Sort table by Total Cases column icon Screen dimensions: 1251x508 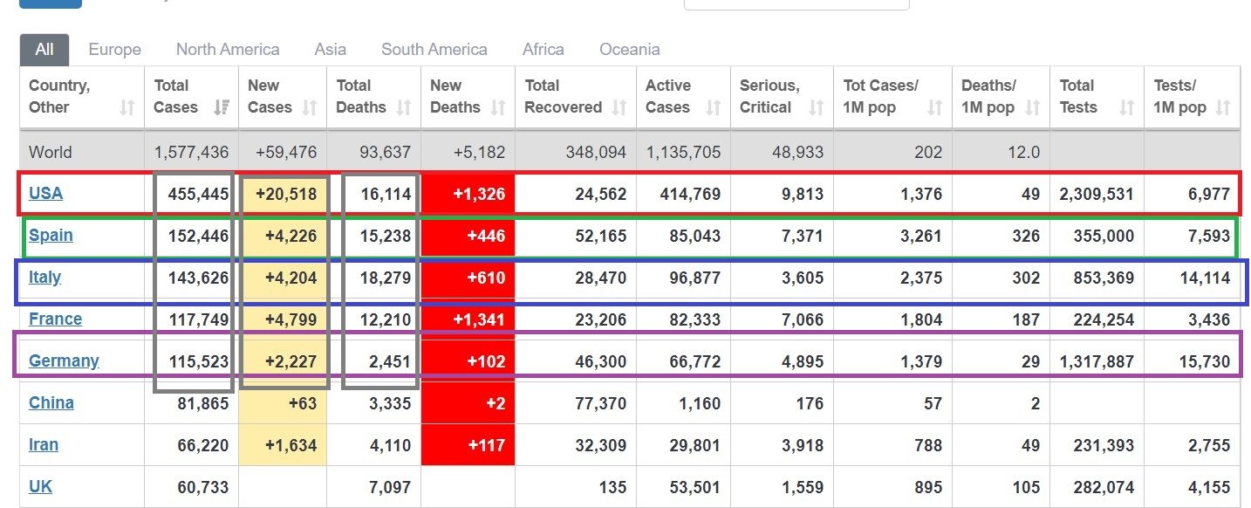222,107
